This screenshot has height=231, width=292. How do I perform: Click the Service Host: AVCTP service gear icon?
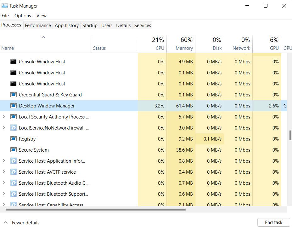pos(14,172)
